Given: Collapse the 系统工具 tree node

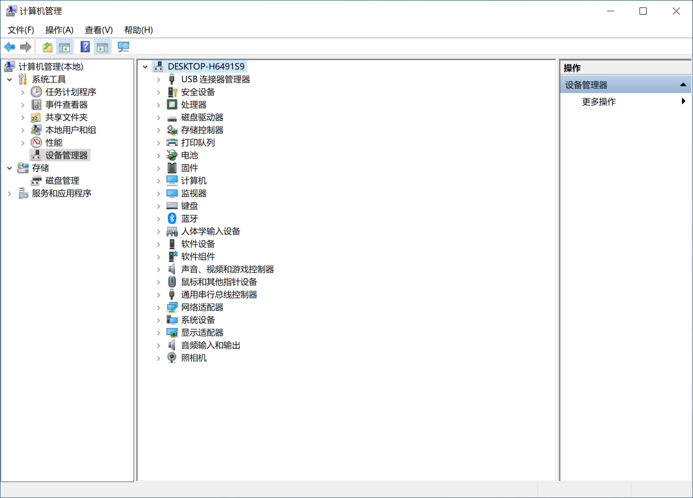Looking at the screenshot, I should tap(9, 80).
